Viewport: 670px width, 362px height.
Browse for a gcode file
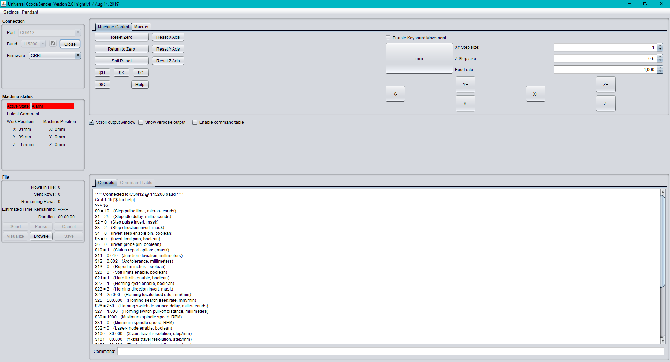coord(41,236)
